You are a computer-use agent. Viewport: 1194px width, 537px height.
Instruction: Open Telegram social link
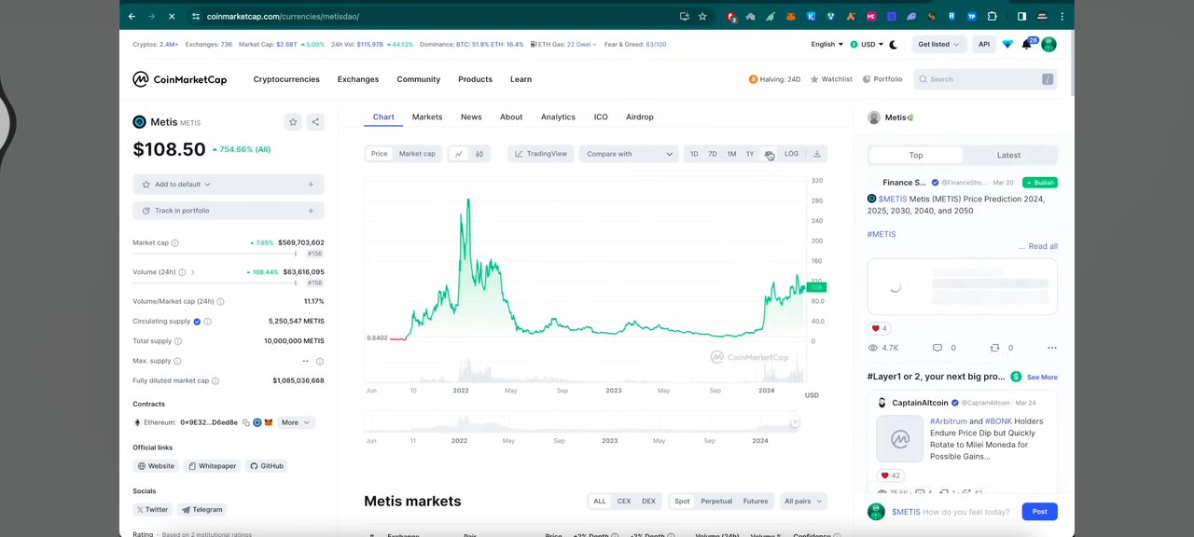click(202, 510)
